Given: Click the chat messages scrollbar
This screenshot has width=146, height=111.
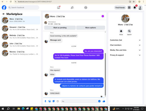Looking at the screenshot, I should pyautogui.click(x=105, y=74).
